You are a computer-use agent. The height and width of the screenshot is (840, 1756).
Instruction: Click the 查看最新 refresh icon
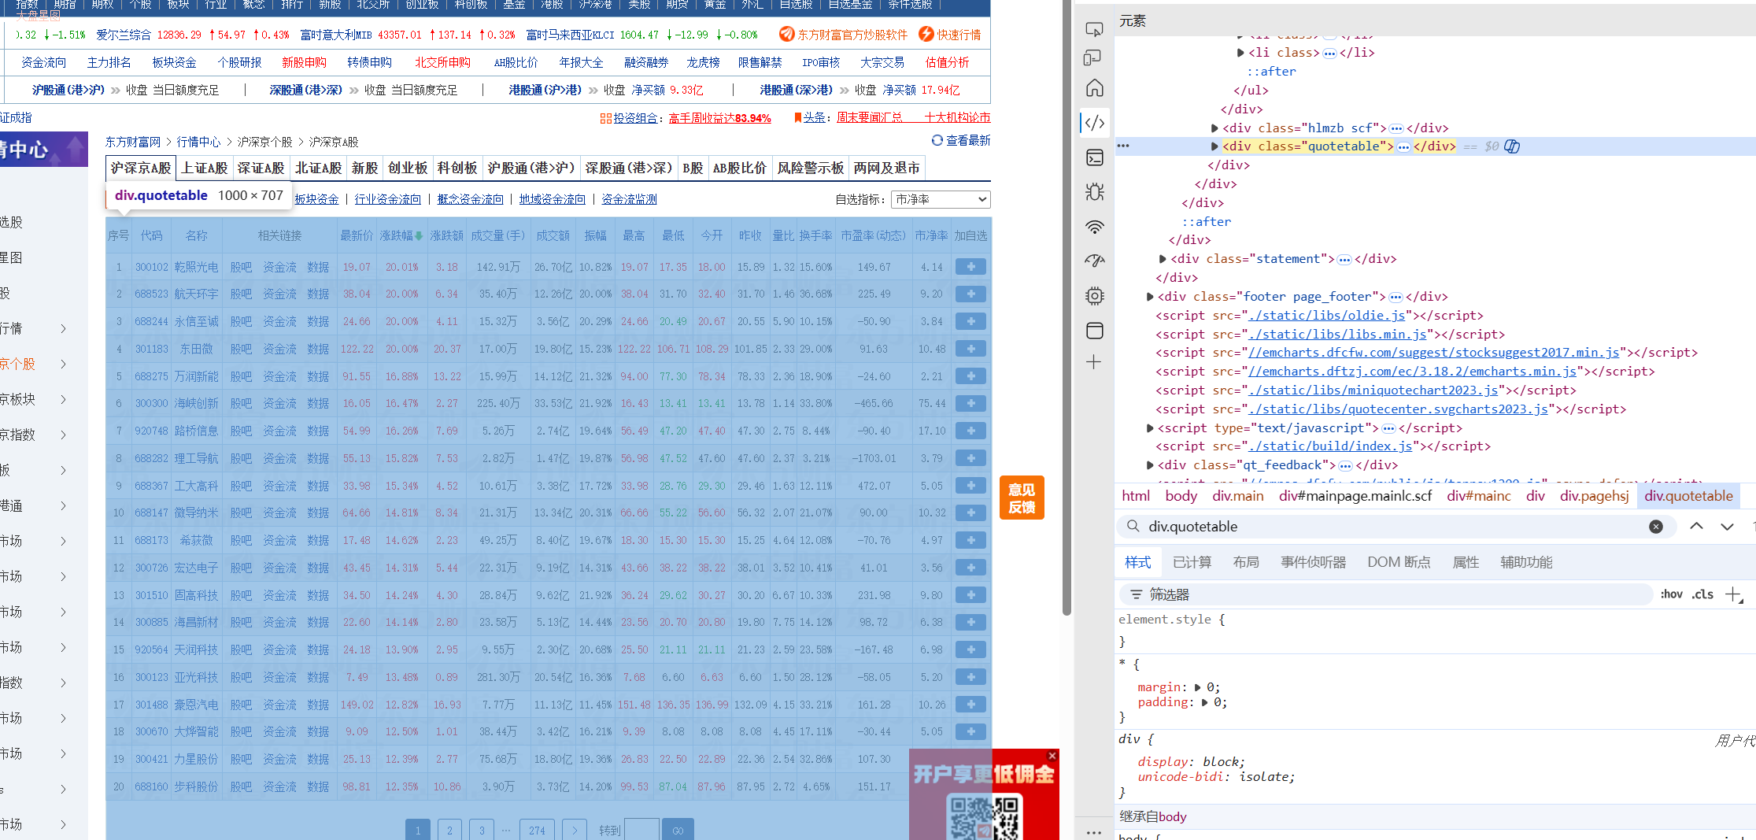coord(937,140)
